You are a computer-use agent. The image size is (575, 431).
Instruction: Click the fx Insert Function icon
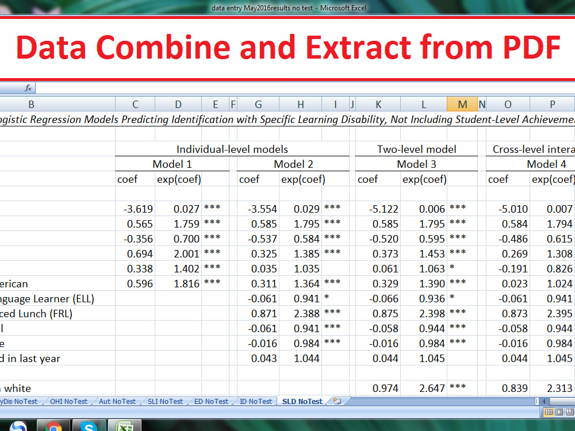coord(28,88)
